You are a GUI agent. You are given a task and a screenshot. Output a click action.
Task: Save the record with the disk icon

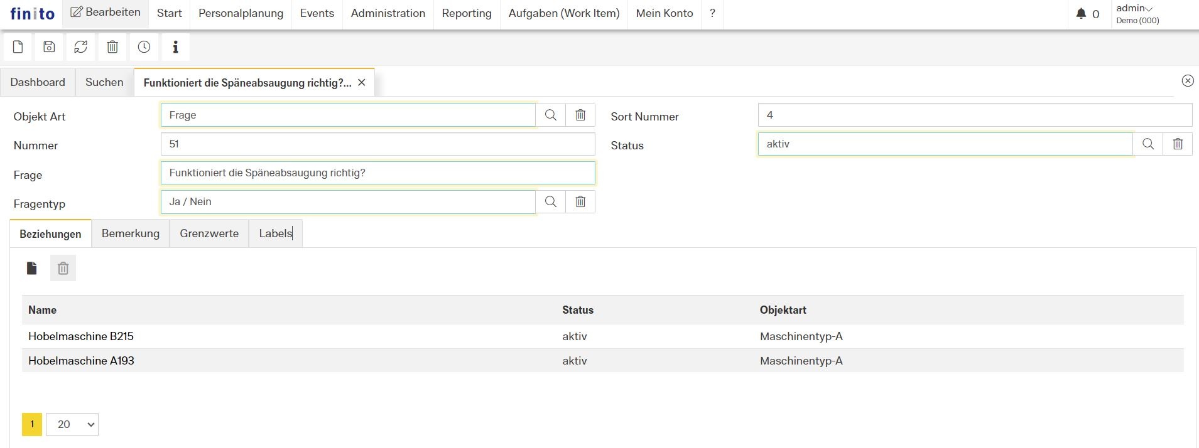pos(49,47)
